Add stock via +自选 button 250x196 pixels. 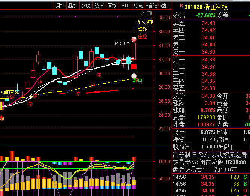[151, 6]
